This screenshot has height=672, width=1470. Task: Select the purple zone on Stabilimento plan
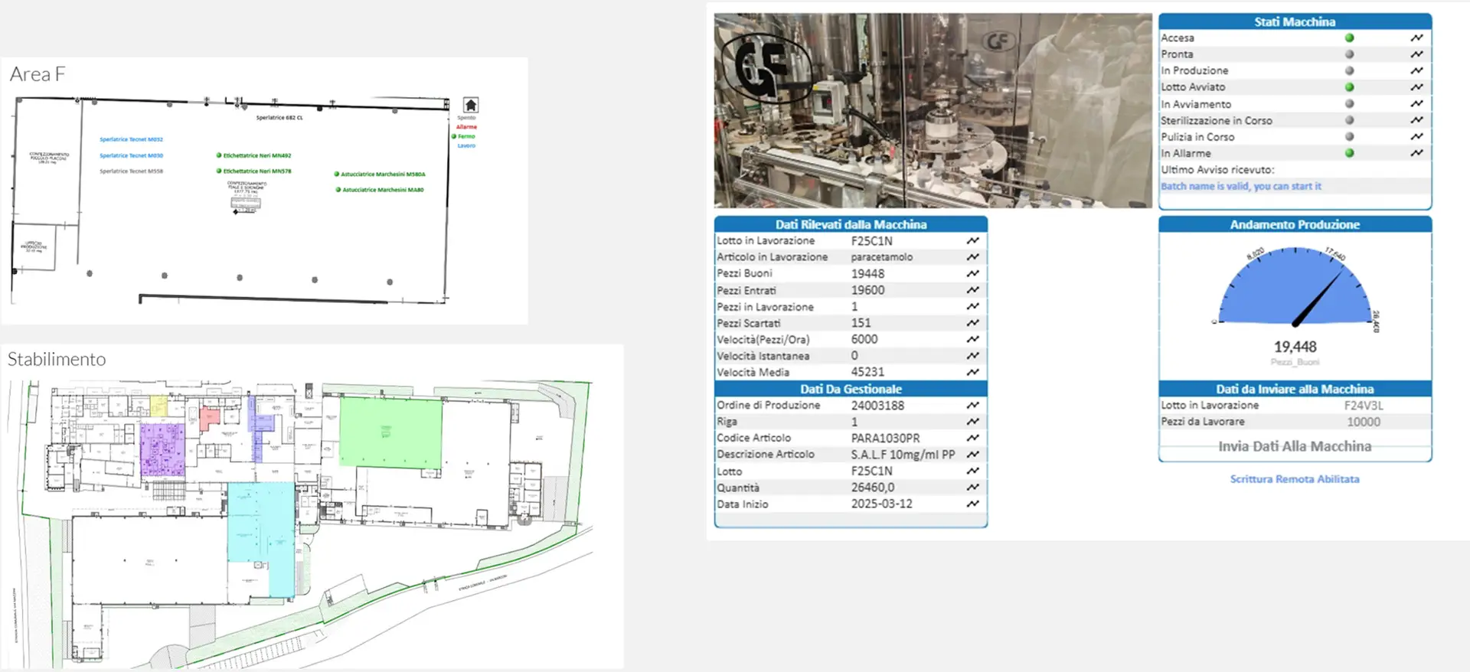tap(162, 450)
